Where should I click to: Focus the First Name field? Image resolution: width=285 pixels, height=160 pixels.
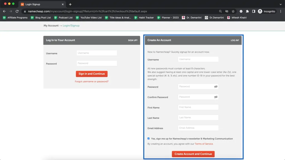click(198, 107)
